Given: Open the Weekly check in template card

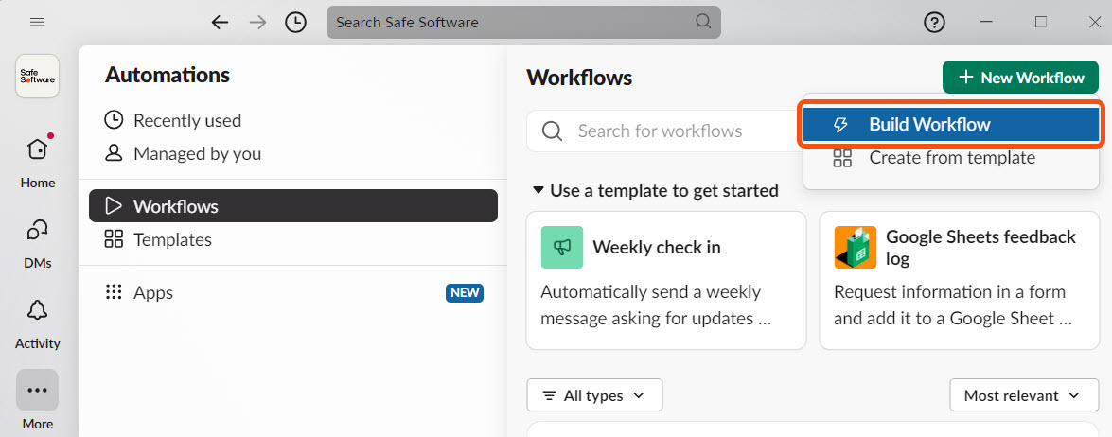Looking at the screenshot, I should (666, 281).
